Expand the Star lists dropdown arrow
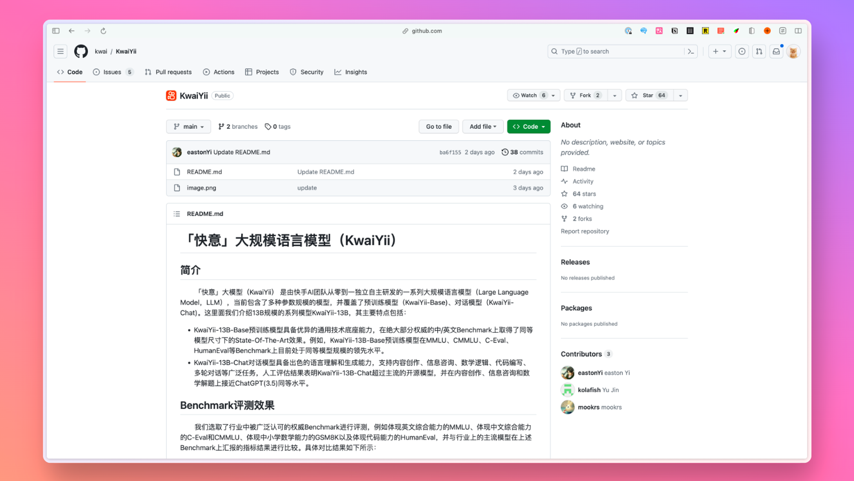 click(x=681, y=95)
